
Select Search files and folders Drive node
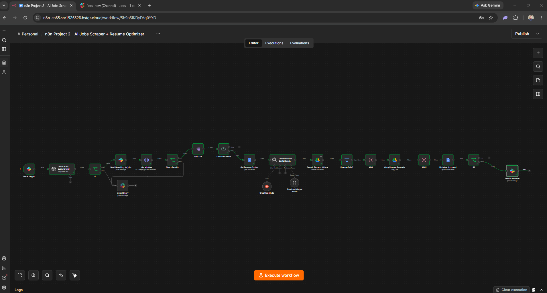pos(317,160)
